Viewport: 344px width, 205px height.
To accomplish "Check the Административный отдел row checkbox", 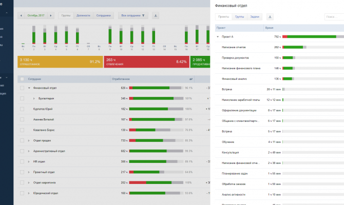I will 22,151.
